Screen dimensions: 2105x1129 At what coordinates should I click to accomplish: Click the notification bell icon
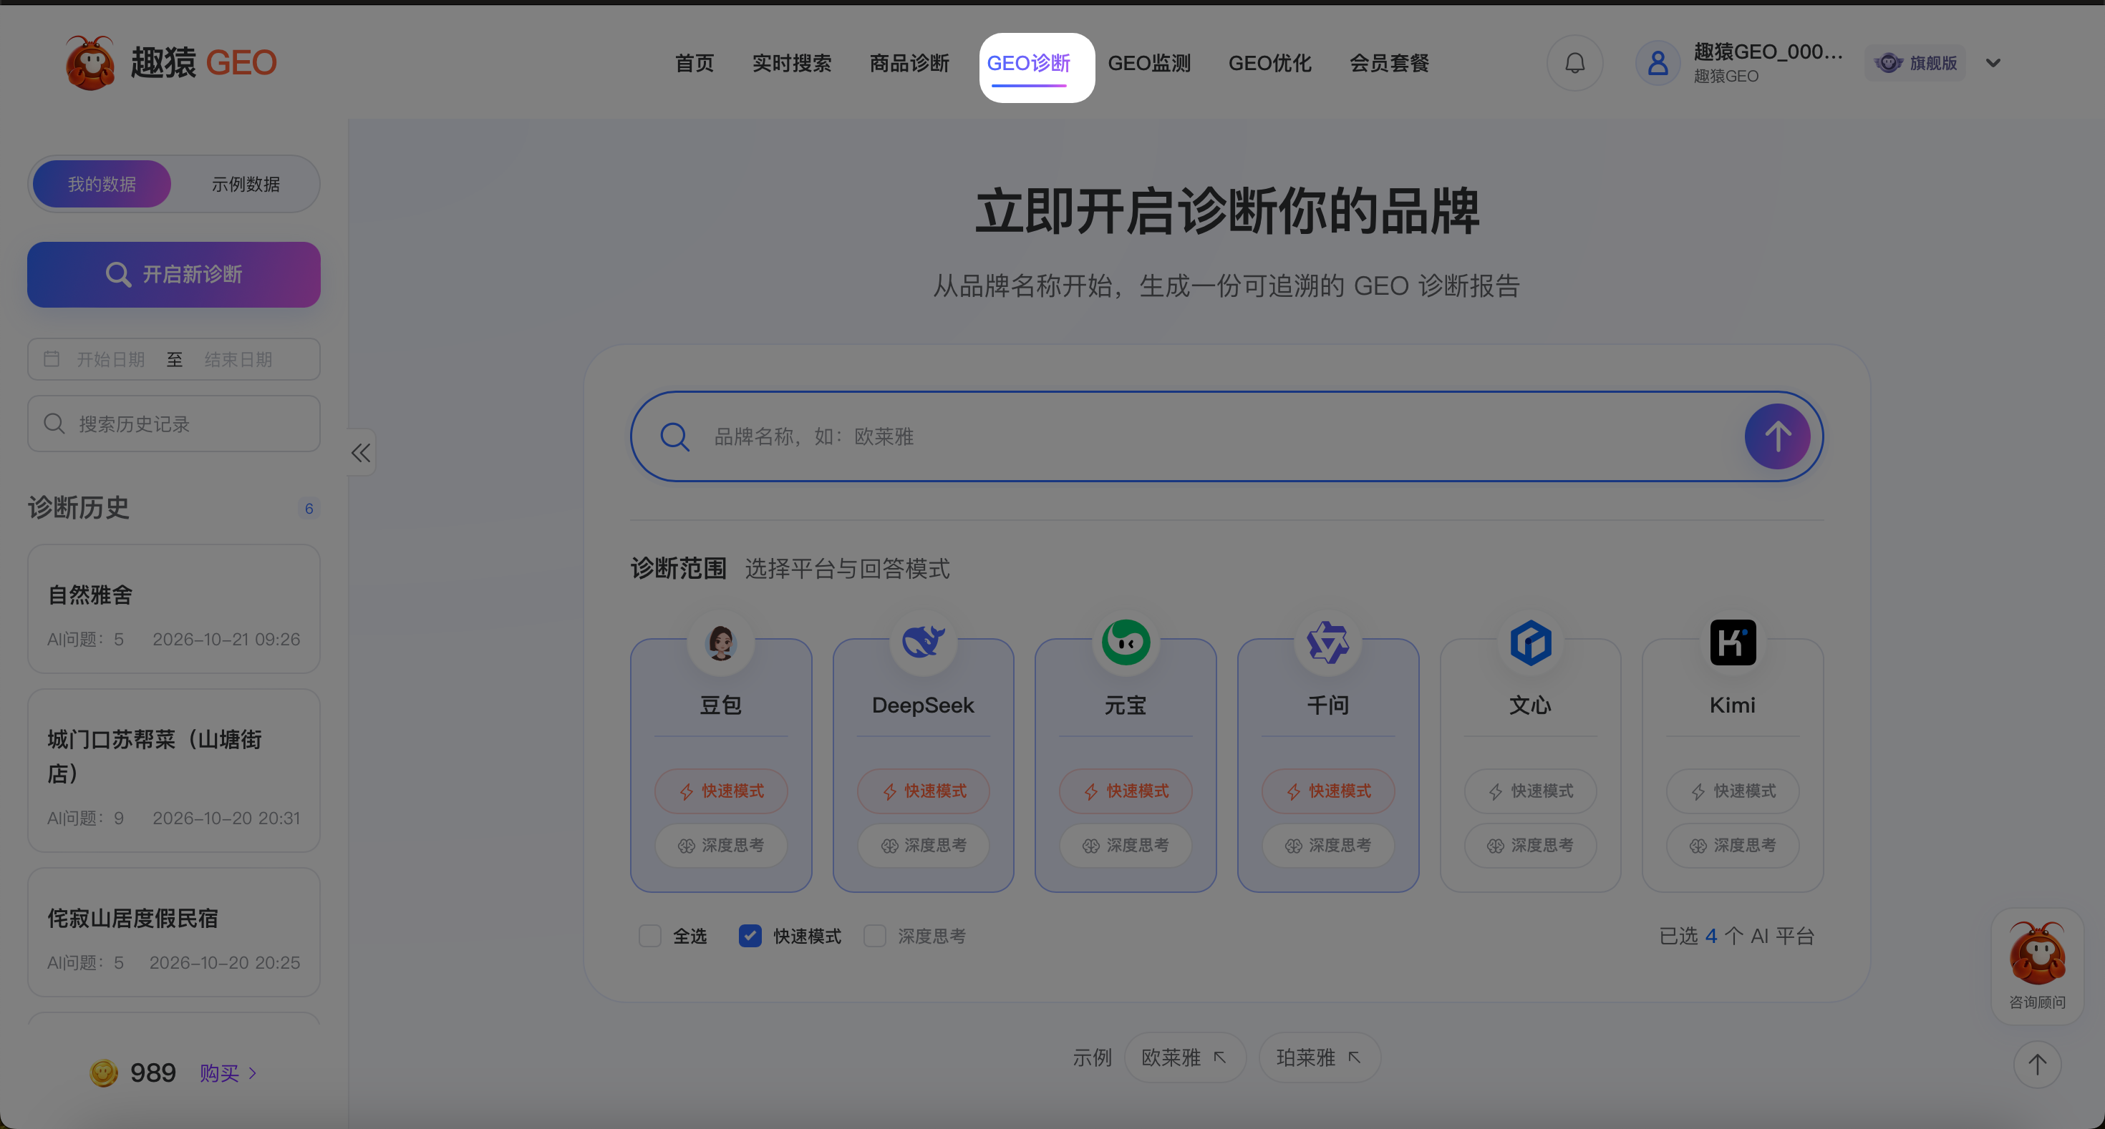tap(1574, 63)
